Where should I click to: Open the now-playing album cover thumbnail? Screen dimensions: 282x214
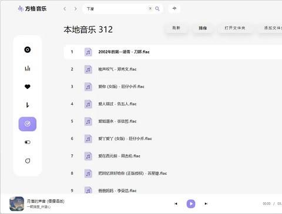coord(17,204)
